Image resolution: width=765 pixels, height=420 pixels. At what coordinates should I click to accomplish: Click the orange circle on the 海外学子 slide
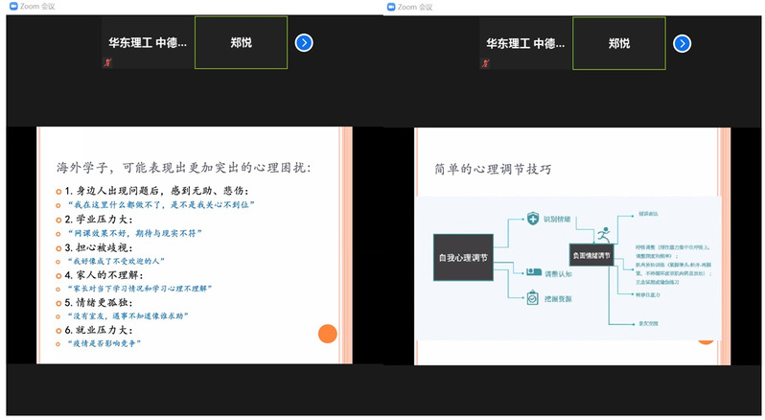[x=328, y=335]
